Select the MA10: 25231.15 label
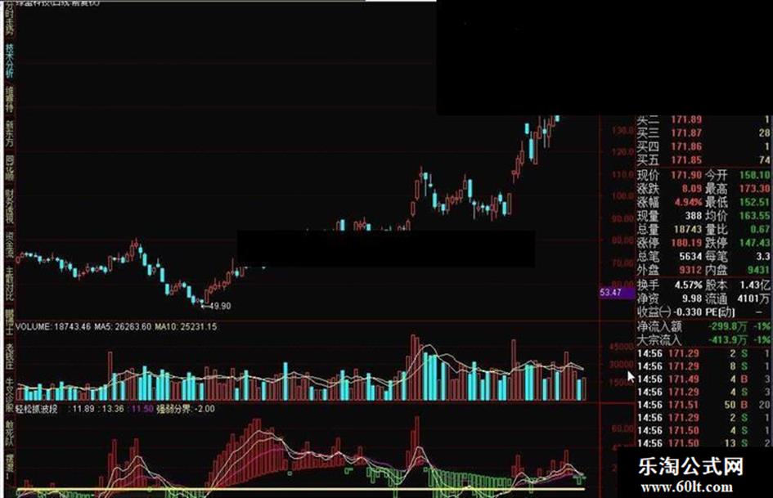The height and width of the screenshot is (498, 773). [186, 326]
